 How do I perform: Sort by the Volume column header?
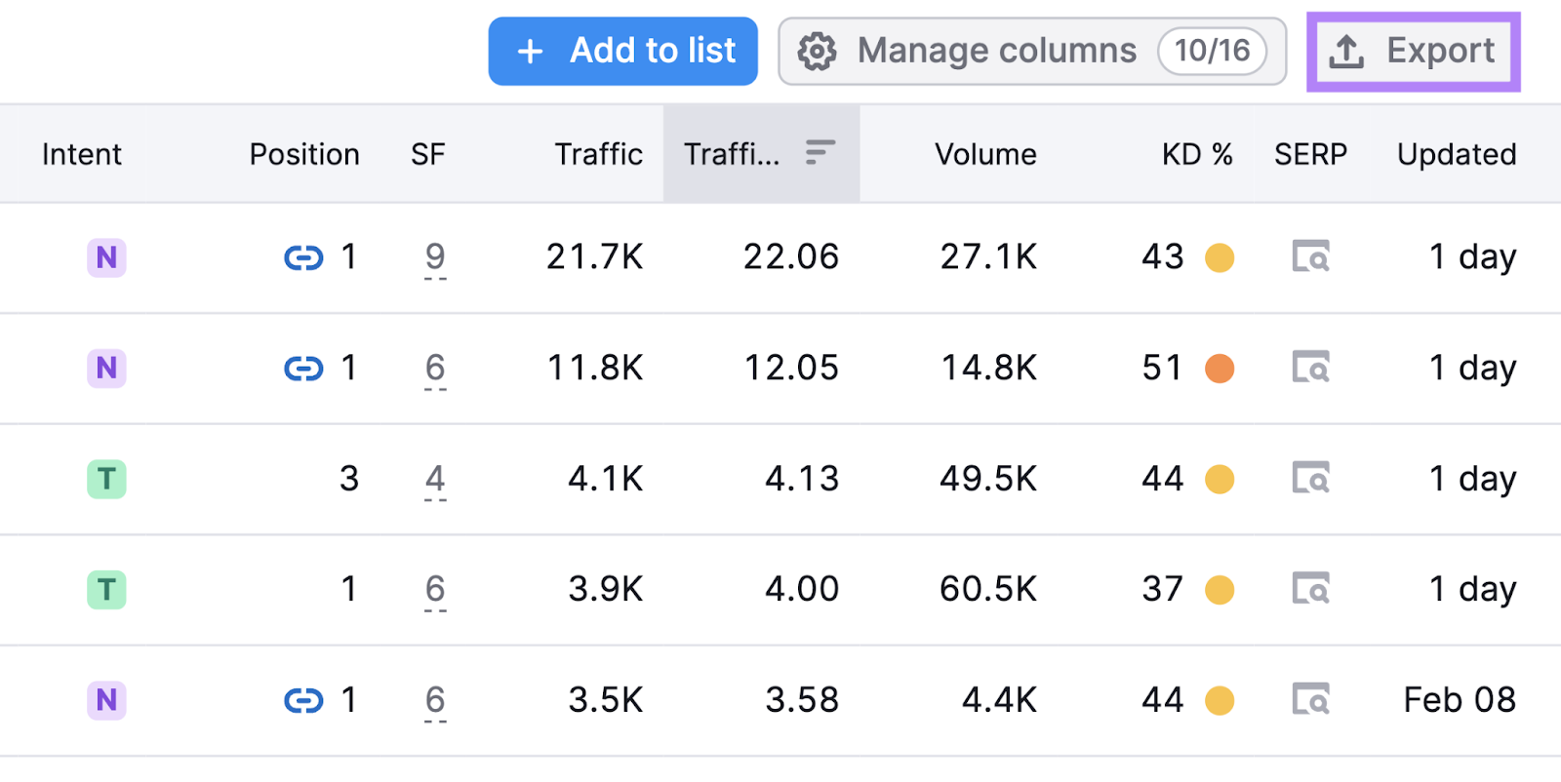(985, 154)
